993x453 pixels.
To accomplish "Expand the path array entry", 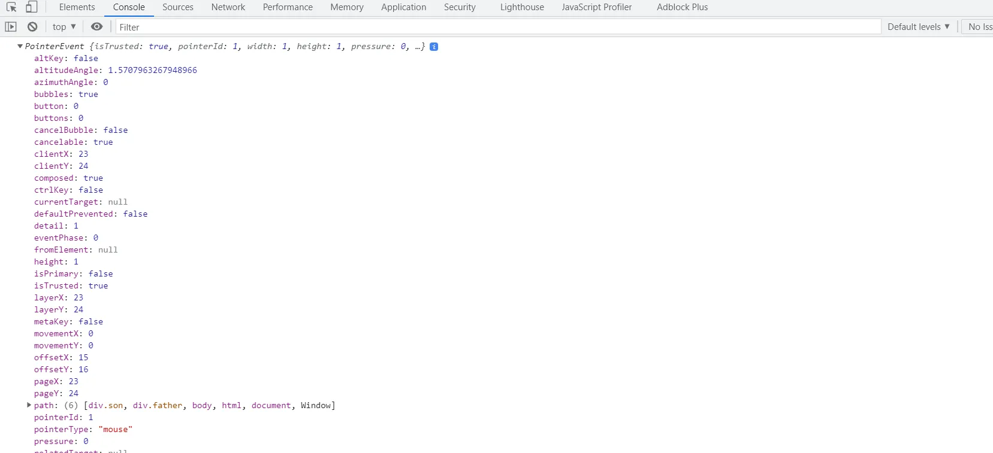I will coord(29,405).
